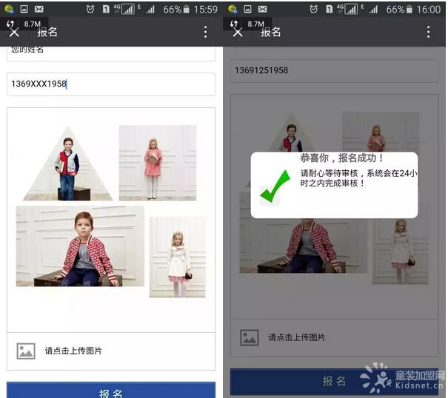Tap the 8.7M data speed badge on left
This screenshot has width=448, height=398.
pyautogui.click(x=24, y=24)
